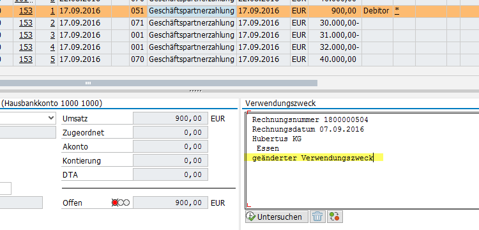Select Geschäftspartnerzahlung in the 070 row

coord(192,59)
